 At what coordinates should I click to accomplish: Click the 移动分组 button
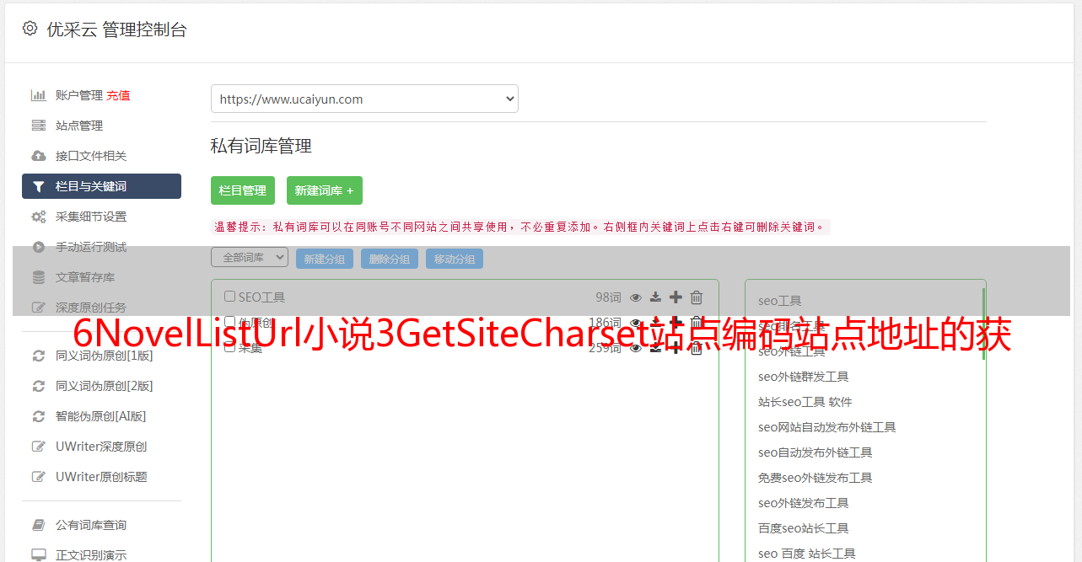pyautogui.click(x=455, y=259)
